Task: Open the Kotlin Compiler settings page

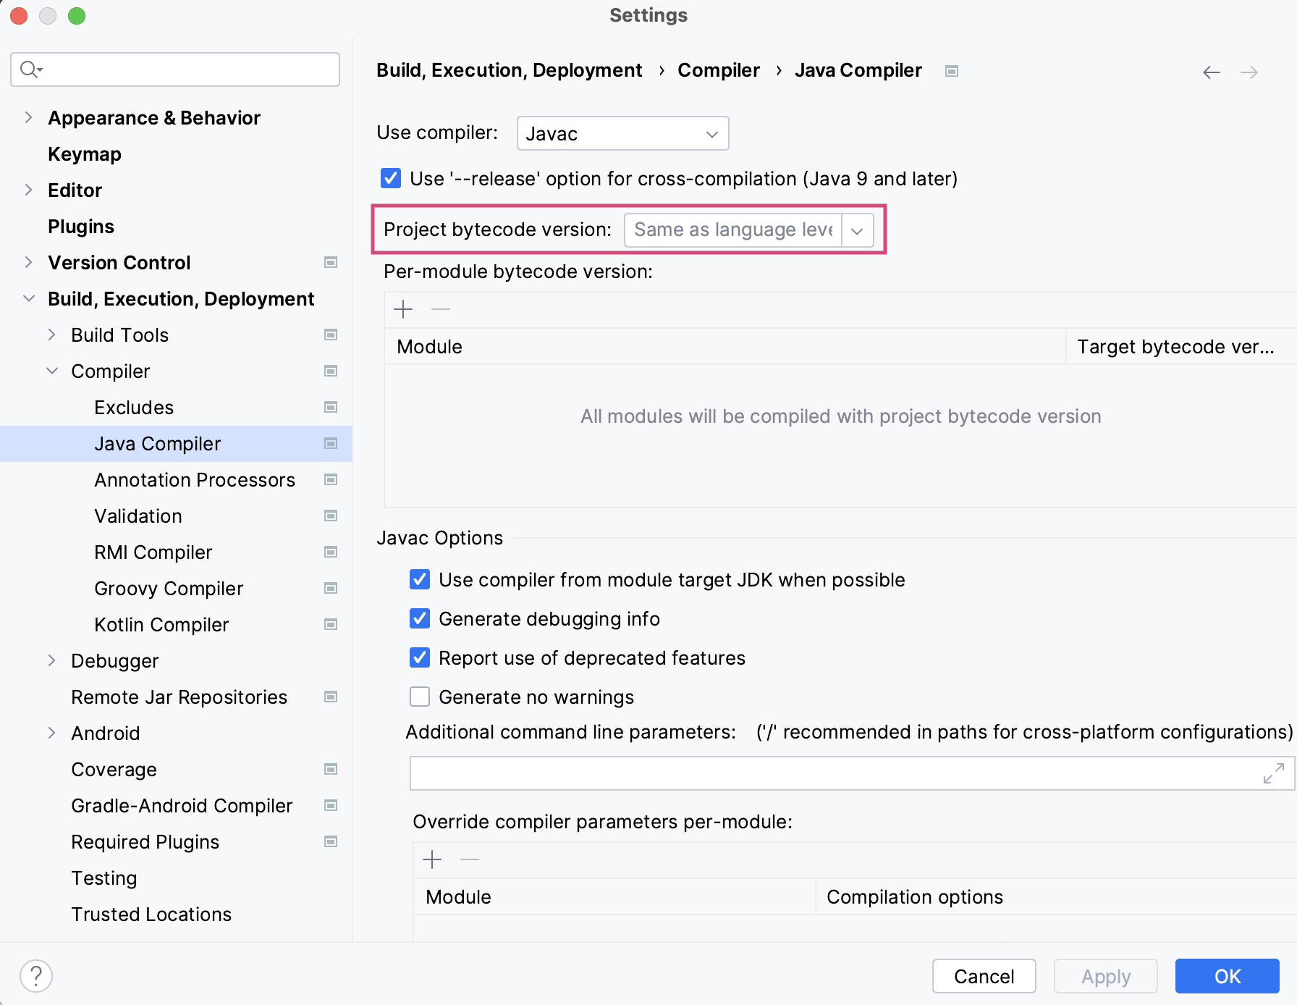Action: (x=161, y=625)
